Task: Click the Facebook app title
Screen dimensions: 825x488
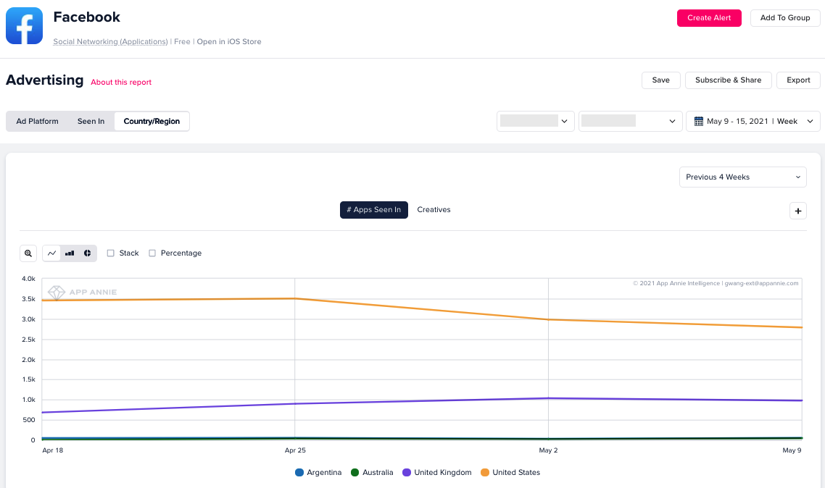Action: click(87, 17)
